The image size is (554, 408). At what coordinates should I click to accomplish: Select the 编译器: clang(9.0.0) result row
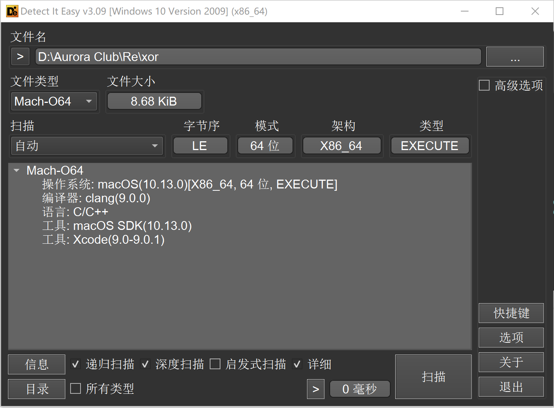click(x=96, y=198)
